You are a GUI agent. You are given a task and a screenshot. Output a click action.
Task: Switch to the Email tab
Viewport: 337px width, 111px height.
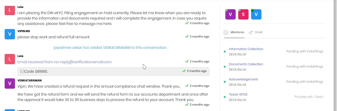pyautogui.click(x=259, y=32)
